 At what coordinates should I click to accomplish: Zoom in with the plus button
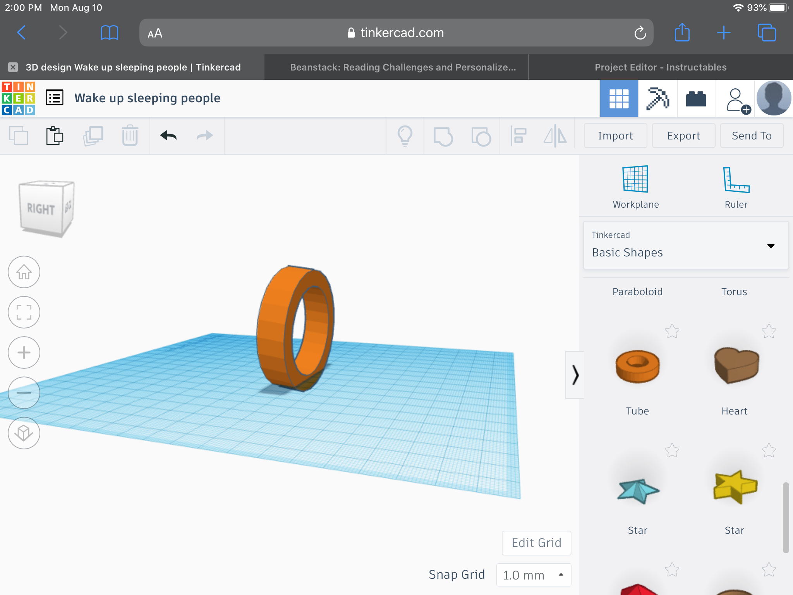(24, 353)
